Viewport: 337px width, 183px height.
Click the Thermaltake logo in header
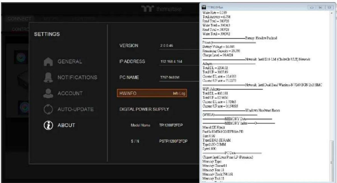click(x=161, y=9)
